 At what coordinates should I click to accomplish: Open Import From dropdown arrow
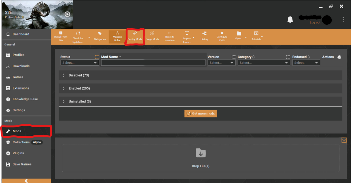click(x=194, y=37)
